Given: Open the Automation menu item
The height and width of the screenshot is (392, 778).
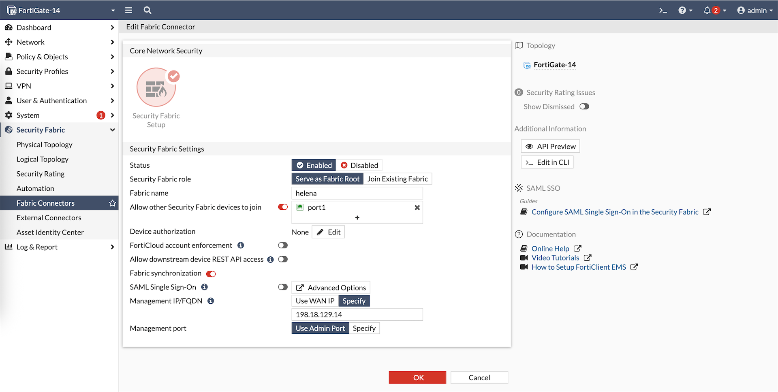Looking at the screenshot, I should coord(35,189).
